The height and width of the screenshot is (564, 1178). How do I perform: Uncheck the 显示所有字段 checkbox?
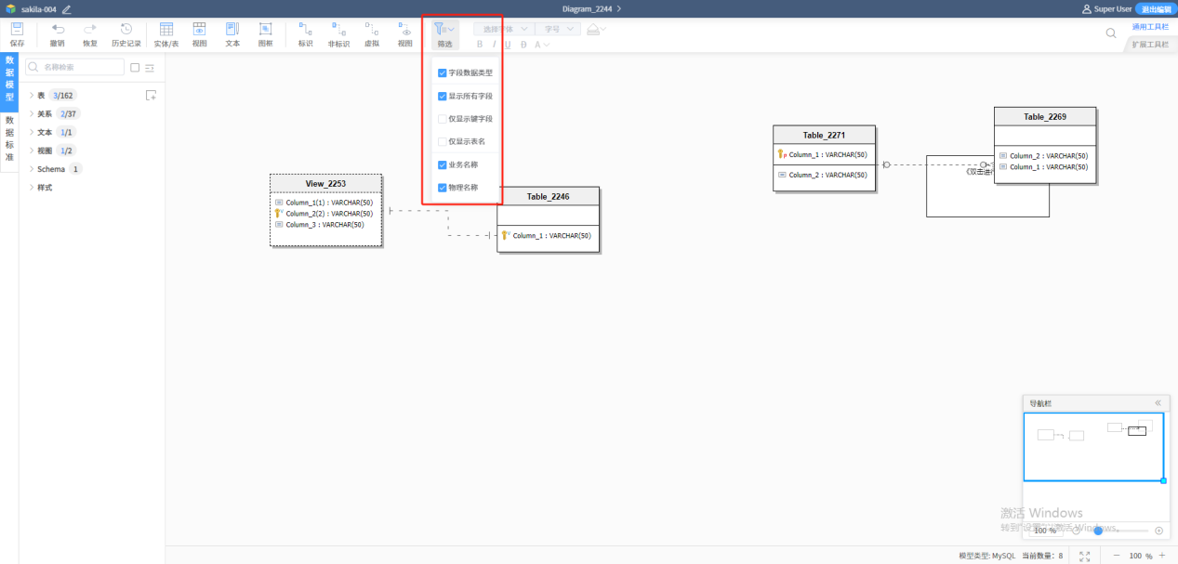[x=443, y=96]
